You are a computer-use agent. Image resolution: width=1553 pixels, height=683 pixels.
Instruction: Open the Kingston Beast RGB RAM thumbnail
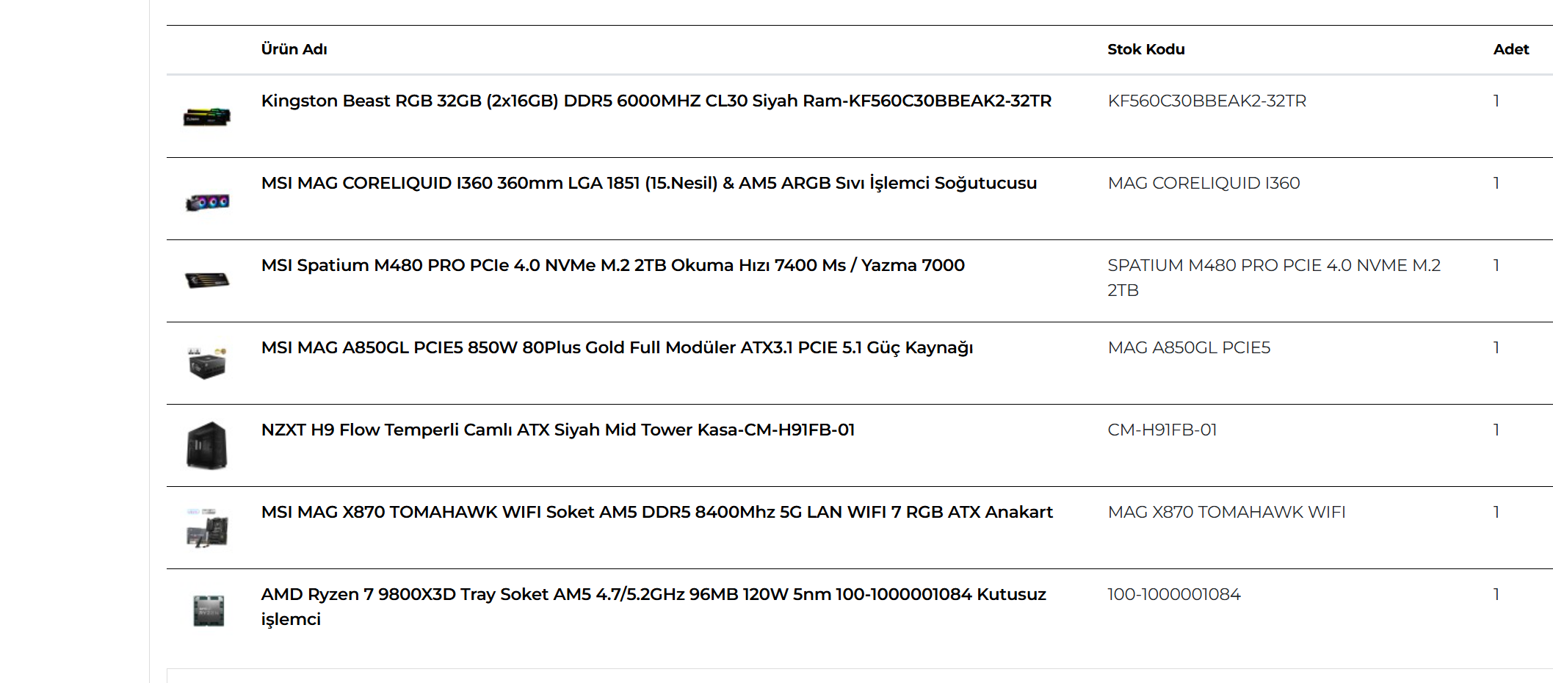click(207, 117)
